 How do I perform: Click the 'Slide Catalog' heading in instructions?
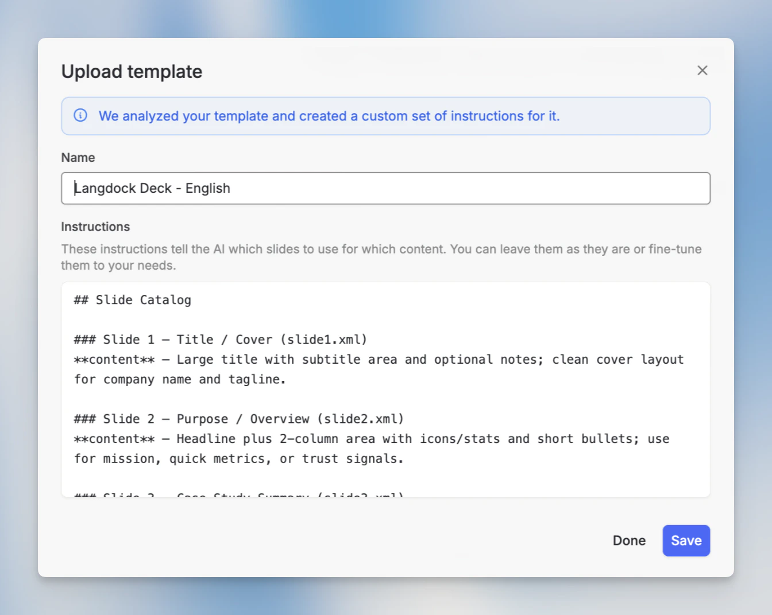pos(132,299)
